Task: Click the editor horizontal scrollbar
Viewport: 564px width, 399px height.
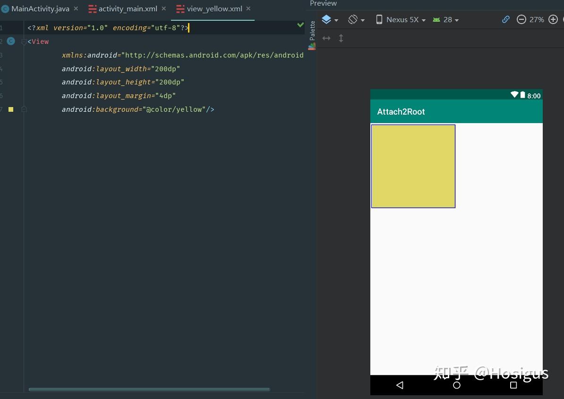Action: (149, 390)
